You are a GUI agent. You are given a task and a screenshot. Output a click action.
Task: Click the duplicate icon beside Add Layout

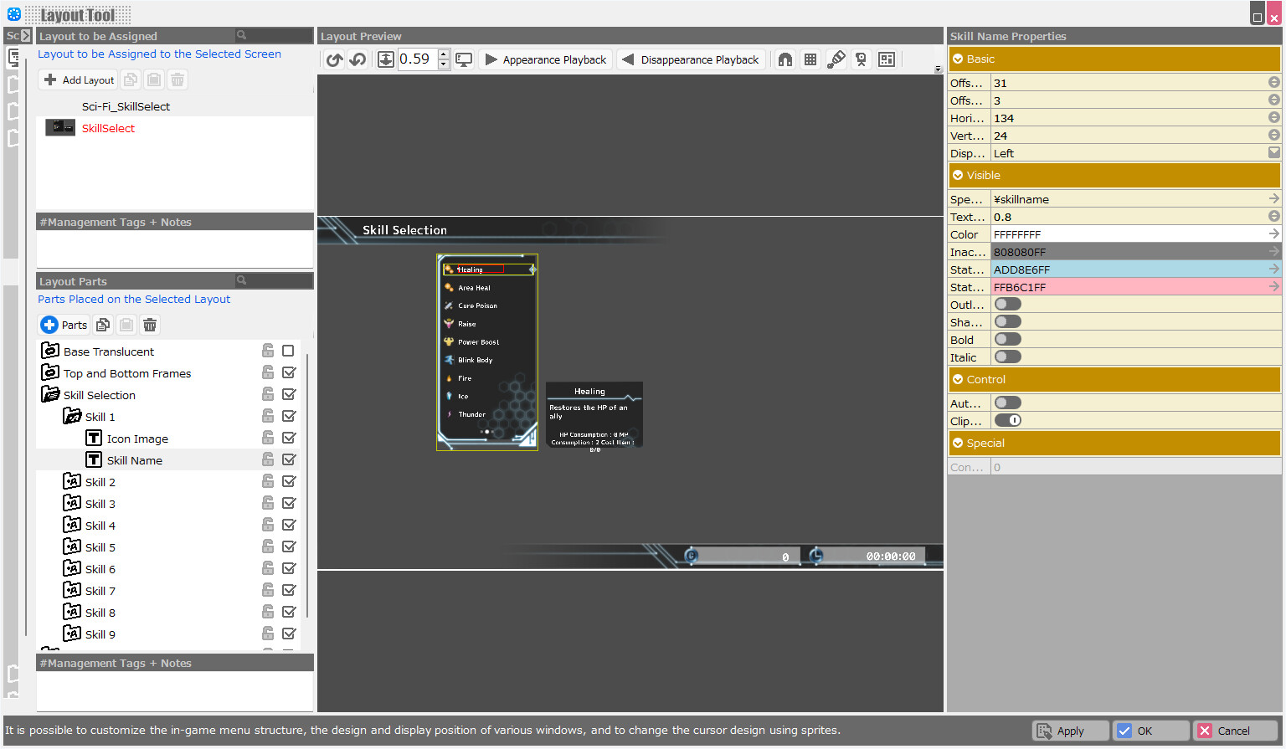click(131, 79)
